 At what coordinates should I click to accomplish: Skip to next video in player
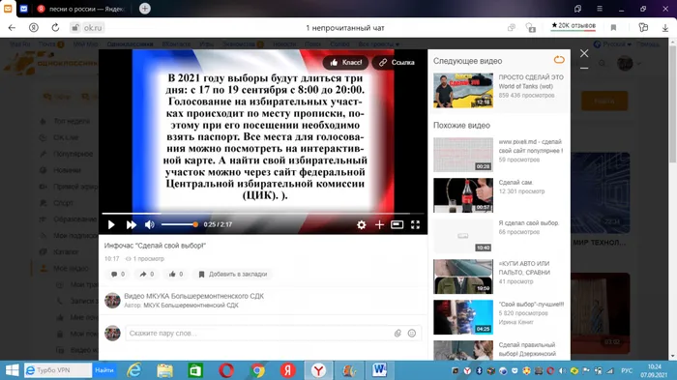132,224
